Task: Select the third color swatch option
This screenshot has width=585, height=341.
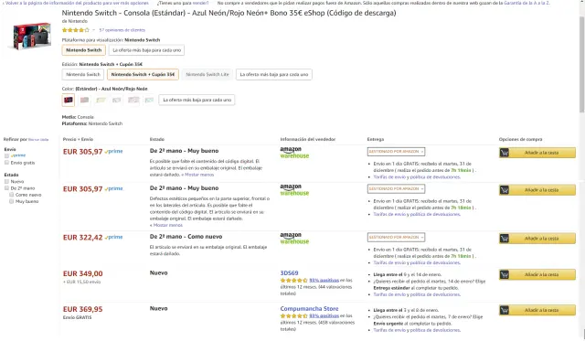Action: click(x=101, y=100)
